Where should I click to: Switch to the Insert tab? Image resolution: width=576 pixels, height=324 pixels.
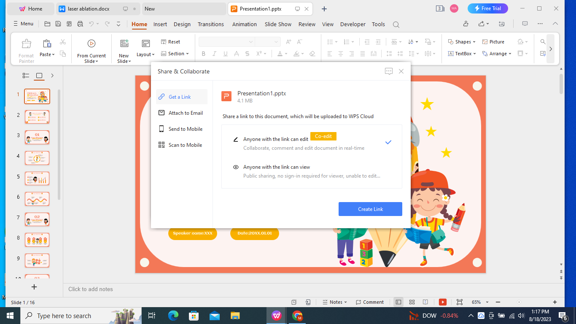(160, 24)
